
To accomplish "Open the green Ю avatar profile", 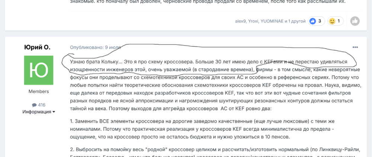I will point(39,70).
